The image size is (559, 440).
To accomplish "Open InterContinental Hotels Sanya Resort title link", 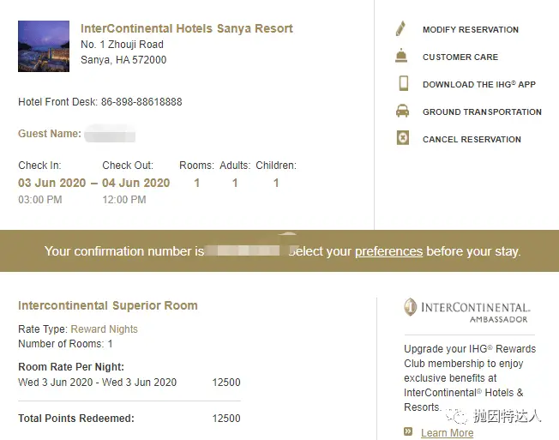I will (x=187, y=28).
